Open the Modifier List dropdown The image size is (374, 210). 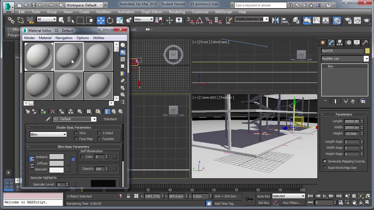click(345, 59)
